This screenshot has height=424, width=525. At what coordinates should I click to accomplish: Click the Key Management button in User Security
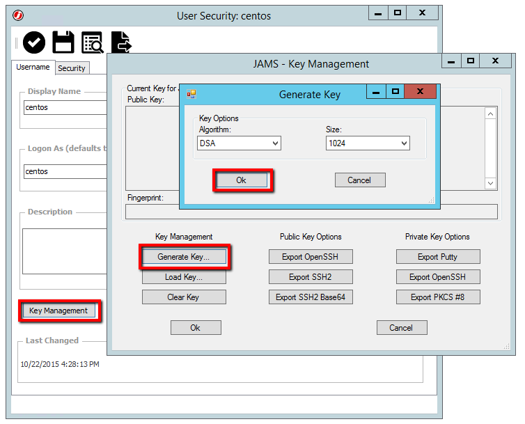(59, 311)
